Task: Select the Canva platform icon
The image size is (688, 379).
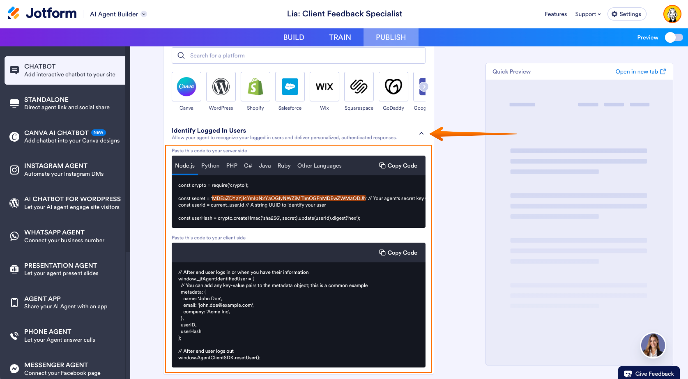Action: (186, 86)
